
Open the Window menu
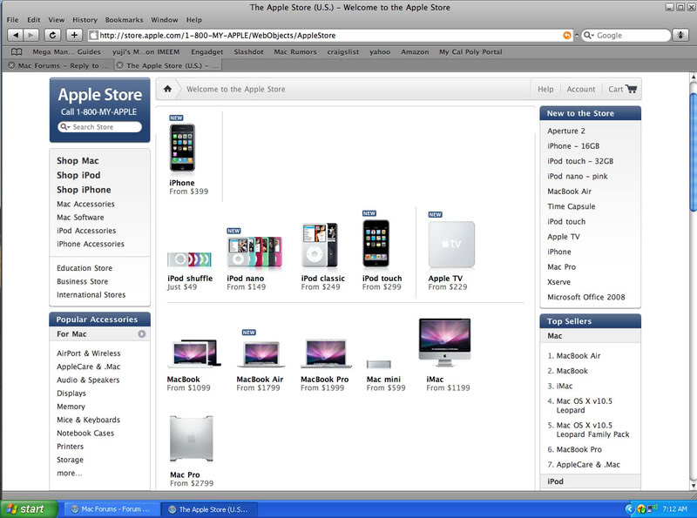164,20
